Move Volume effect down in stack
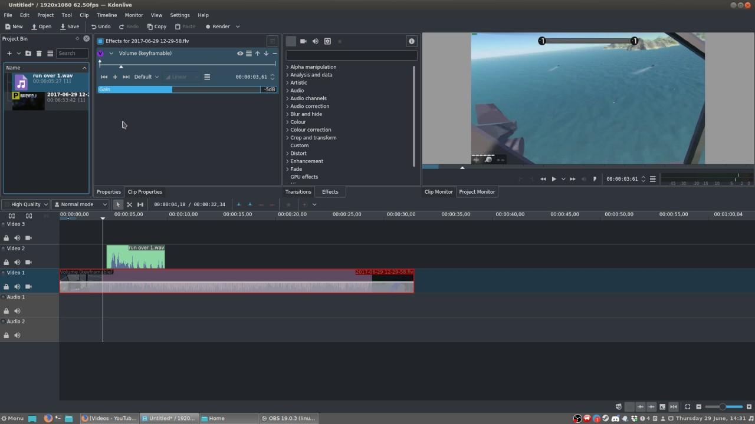755x424 pixels. 266,53
